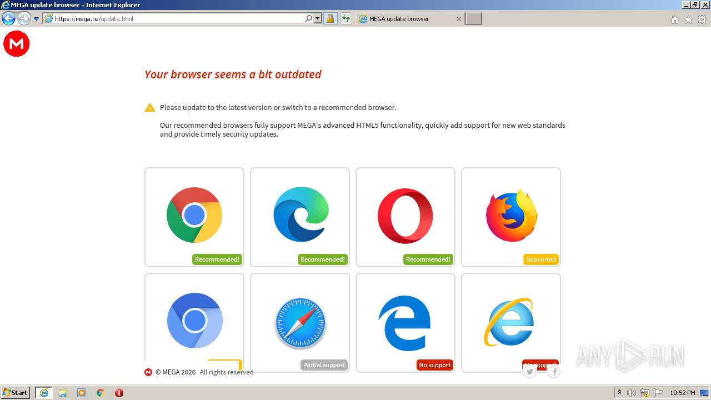Expand the recent pages dropdown arrow
The height and width of the screenshot is (400, 711).
[36, 19]
